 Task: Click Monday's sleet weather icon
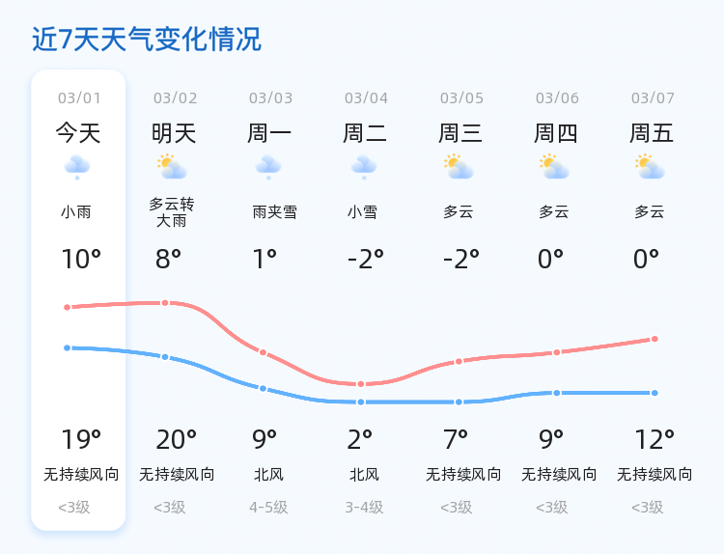[x=268, y=167]
